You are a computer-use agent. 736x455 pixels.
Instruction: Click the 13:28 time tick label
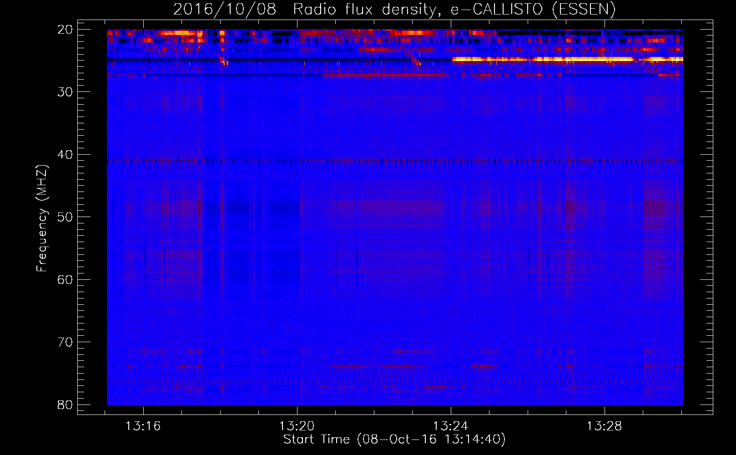point(605,426)
